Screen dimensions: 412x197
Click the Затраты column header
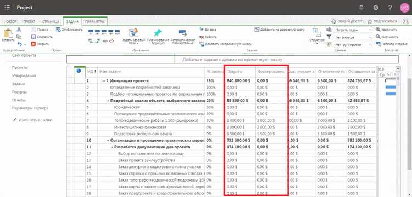[x=240, y=72]
